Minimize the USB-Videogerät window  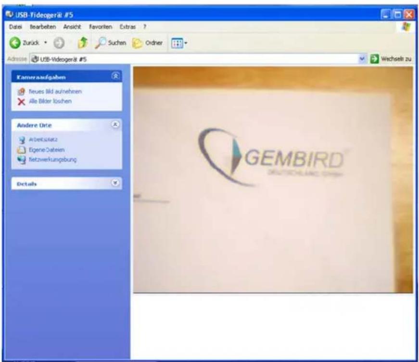[x=385, y=14]
